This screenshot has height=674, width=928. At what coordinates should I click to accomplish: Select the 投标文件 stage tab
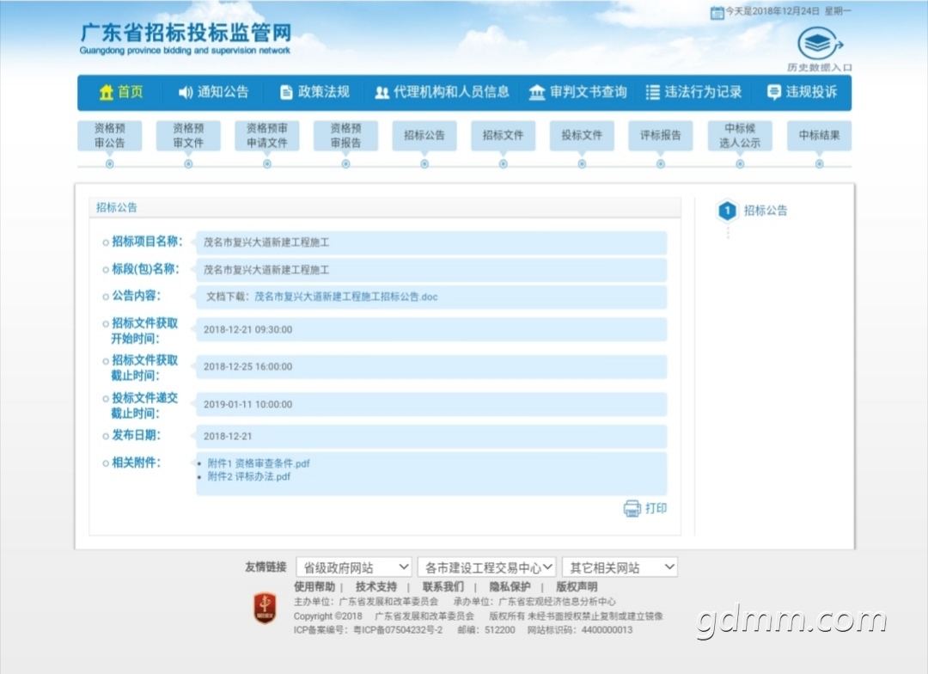click(582, 136)
